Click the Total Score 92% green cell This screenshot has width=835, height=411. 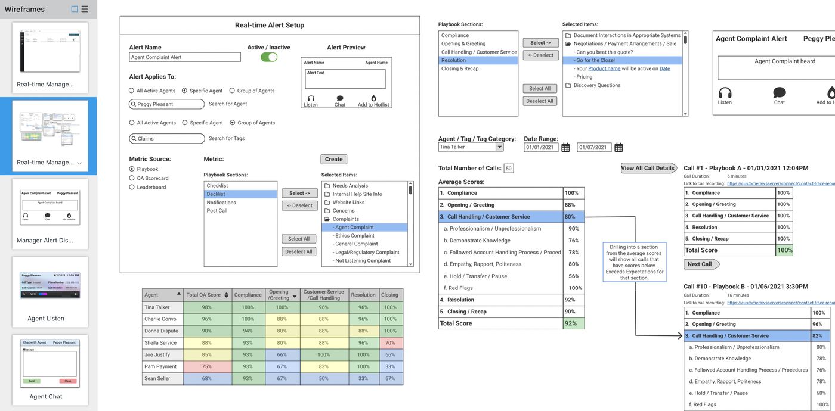pos(573,323)
